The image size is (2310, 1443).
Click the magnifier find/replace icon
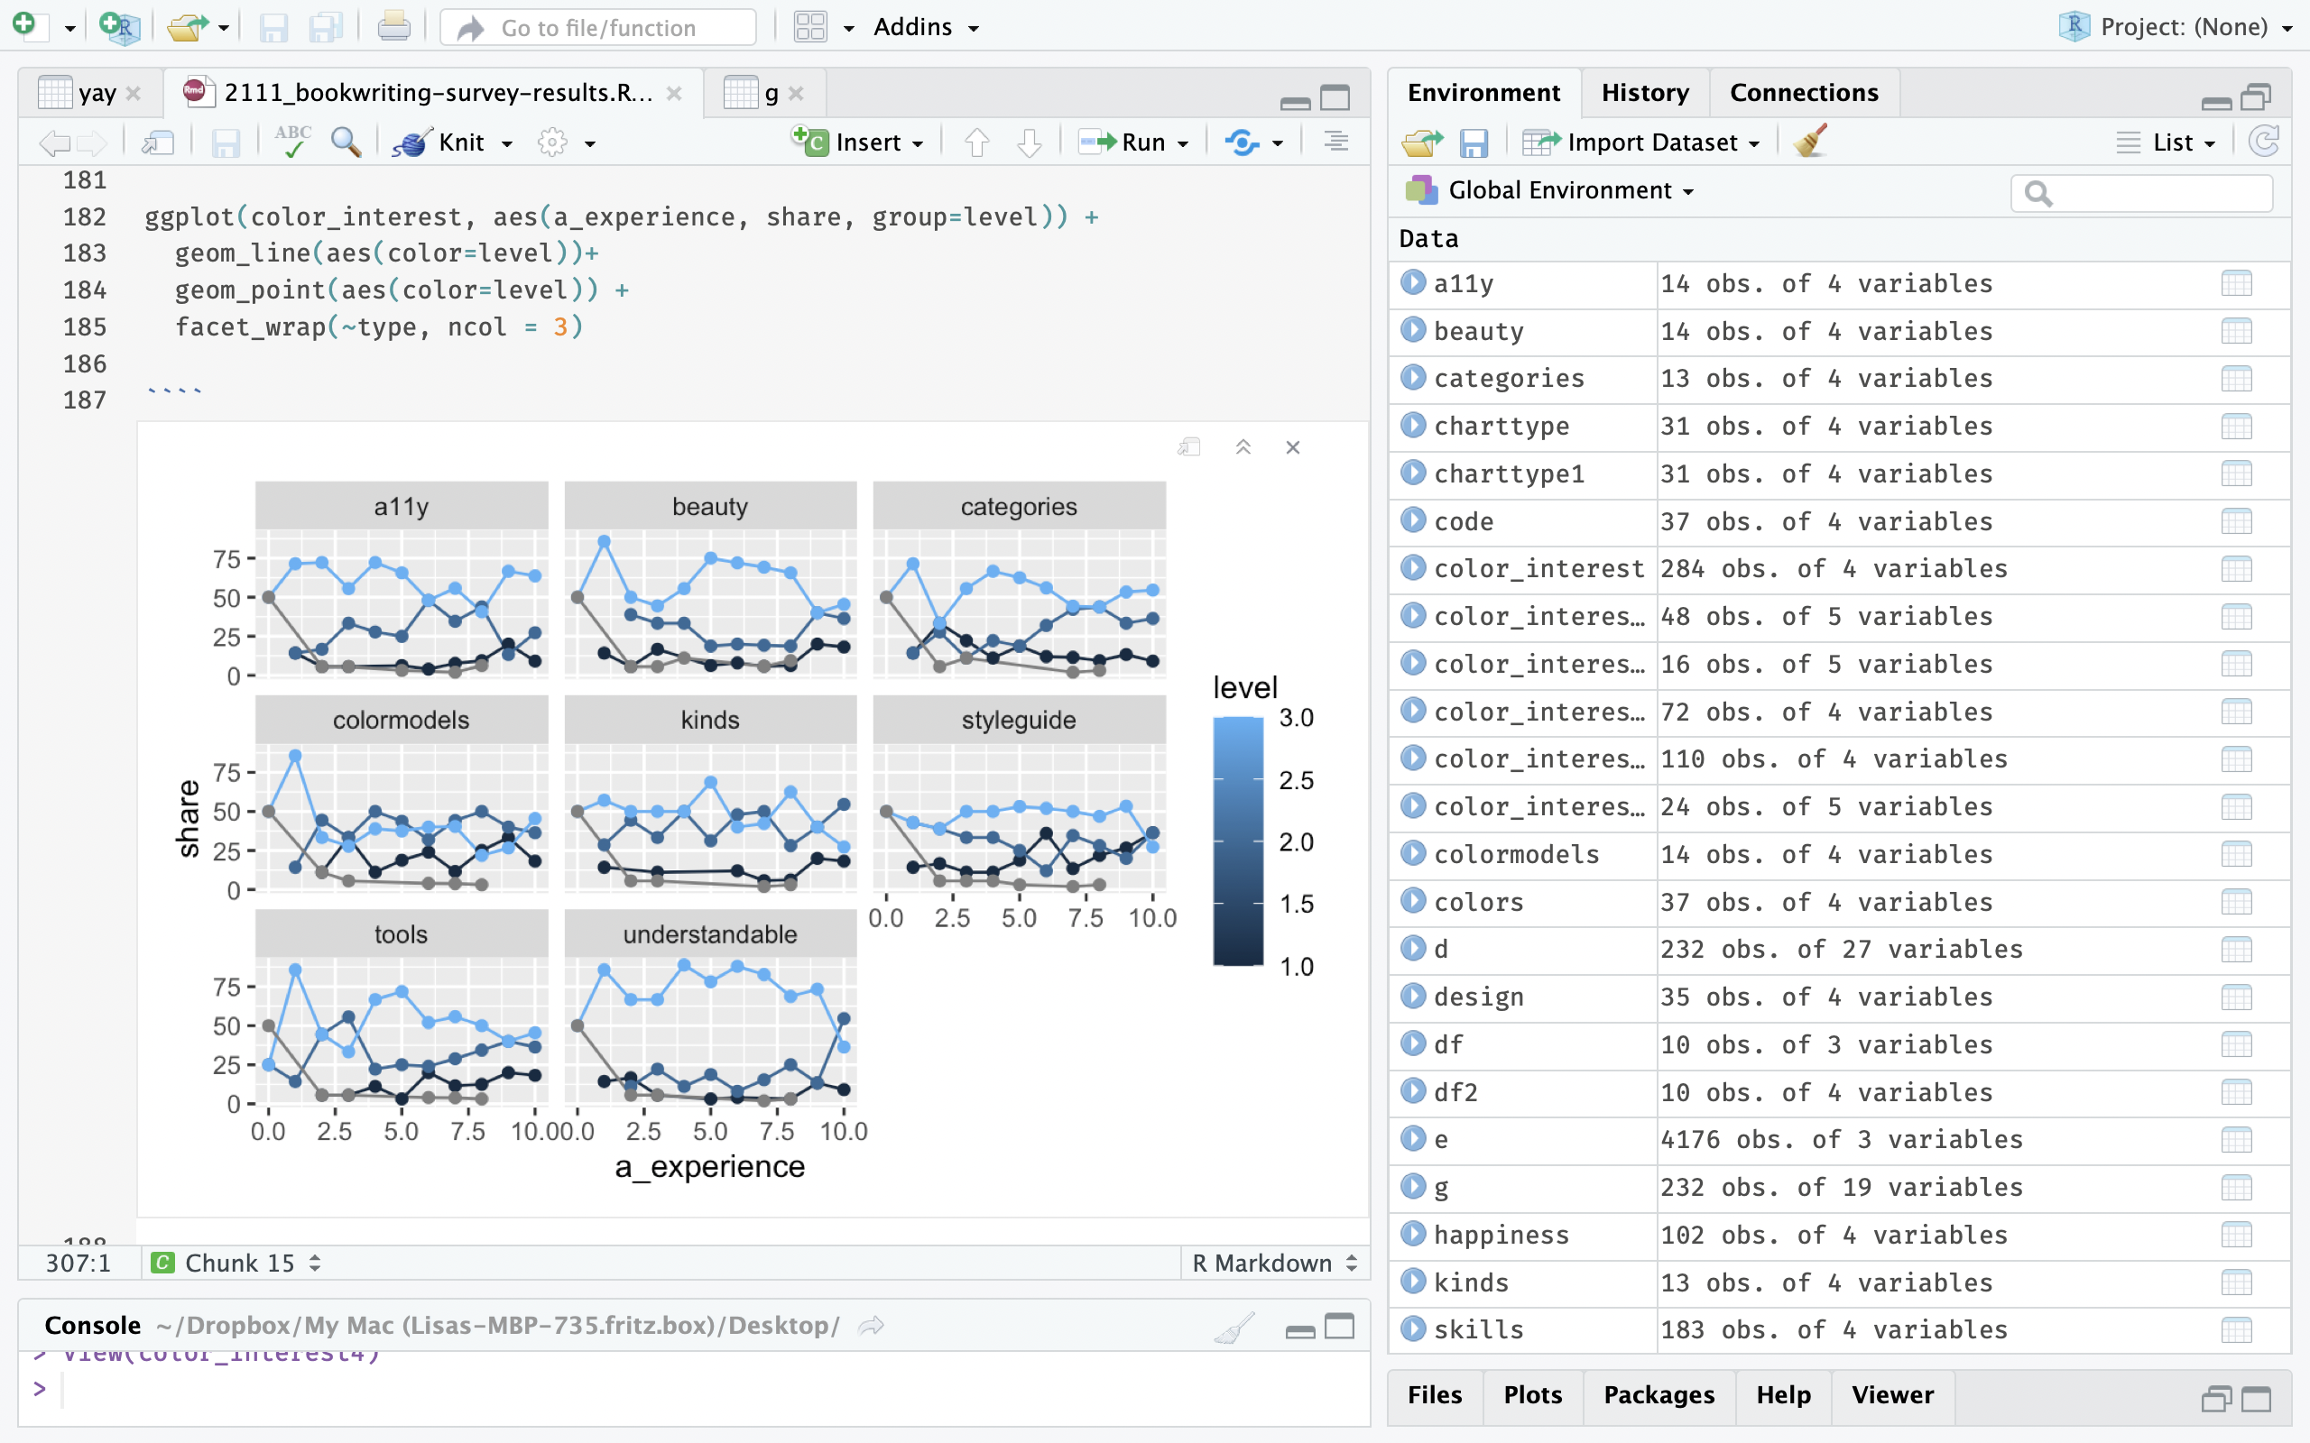[x=346, y=142]
